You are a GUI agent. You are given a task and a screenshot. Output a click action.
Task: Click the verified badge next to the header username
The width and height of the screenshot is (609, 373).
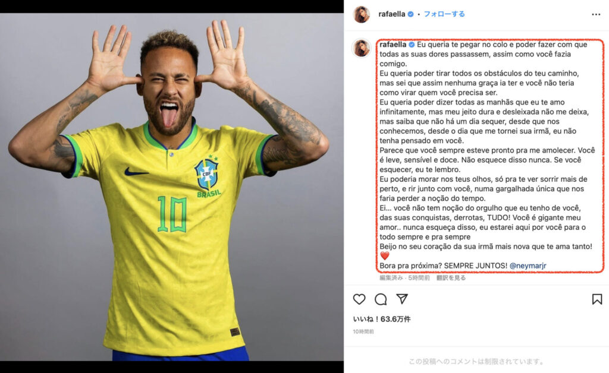pos(411,14)
